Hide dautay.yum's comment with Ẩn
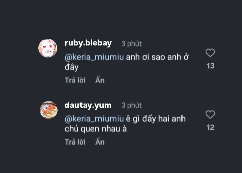242x173 pixels. point(100,142)
